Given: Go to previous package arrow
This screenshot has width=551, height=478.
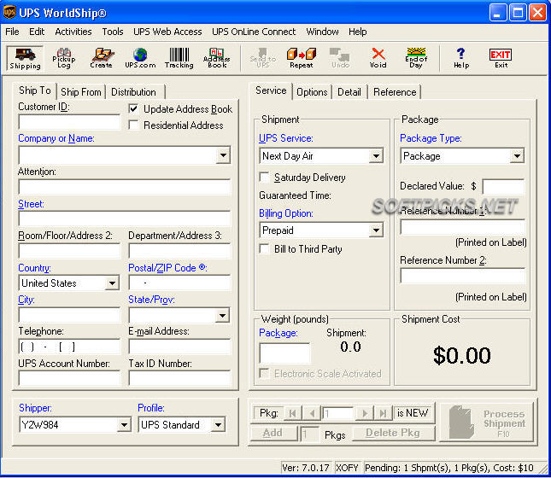Looking at the screenshot, I should click(x=312, y=413).
